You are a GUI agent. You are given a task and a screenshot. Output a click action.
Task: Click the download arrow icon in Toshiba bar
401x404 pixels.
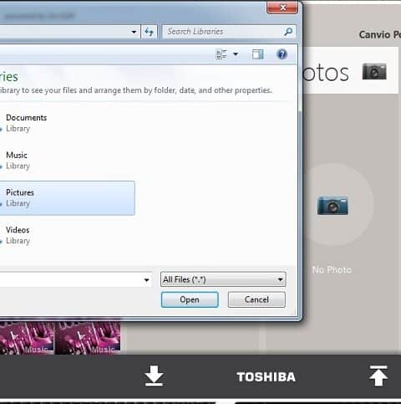click(154, 376)
